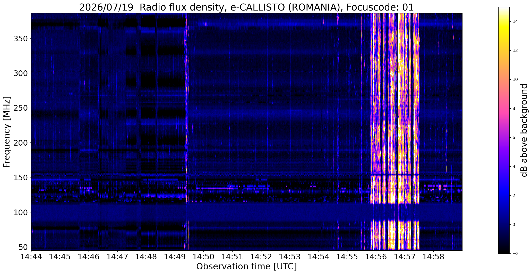Click the colorbar tick value 12
Screen dimensions: 532x274
tap(516, 51)
